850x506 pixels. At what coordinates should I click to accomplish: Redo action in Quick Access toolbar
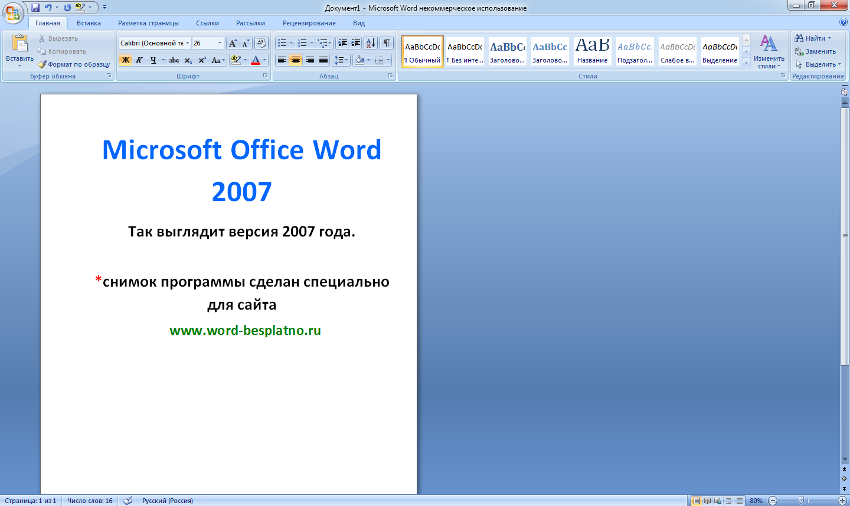[67, 8]
